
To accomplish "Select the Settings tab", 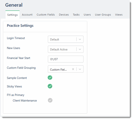I will pos(12,15).
